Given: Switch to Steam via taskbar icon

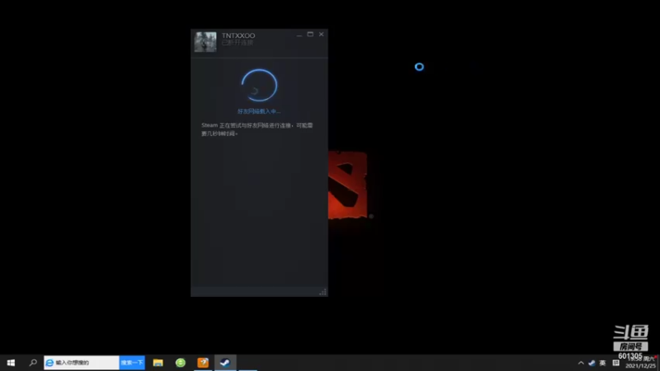Looking at the screenshot, I should 225,363.
